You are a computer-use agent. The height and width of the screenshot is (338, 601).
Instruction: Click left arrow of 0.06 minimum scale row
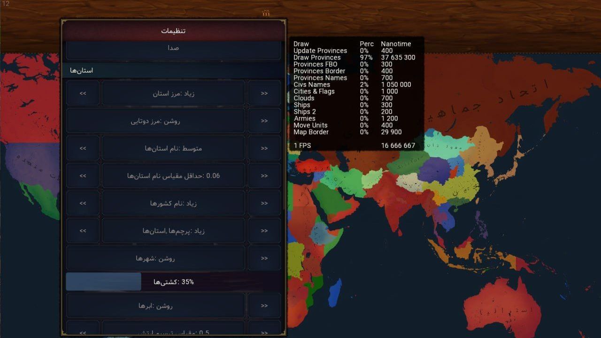coord(83,176)
